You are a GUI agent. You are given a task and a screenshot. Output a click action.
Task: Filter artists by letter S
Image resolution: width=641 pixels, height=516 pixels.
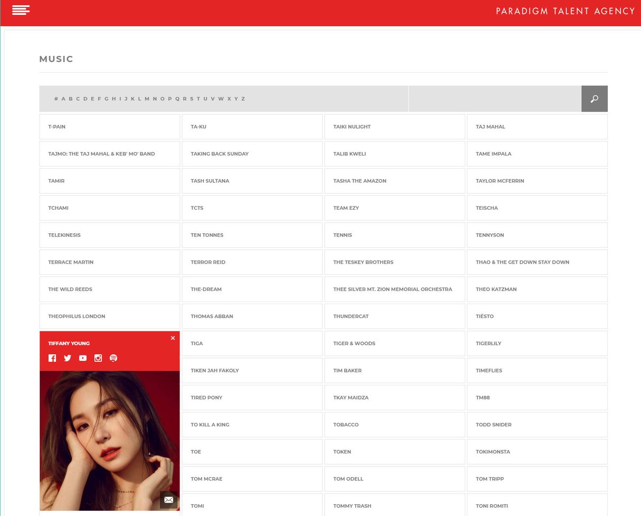[x=192, y=99]
